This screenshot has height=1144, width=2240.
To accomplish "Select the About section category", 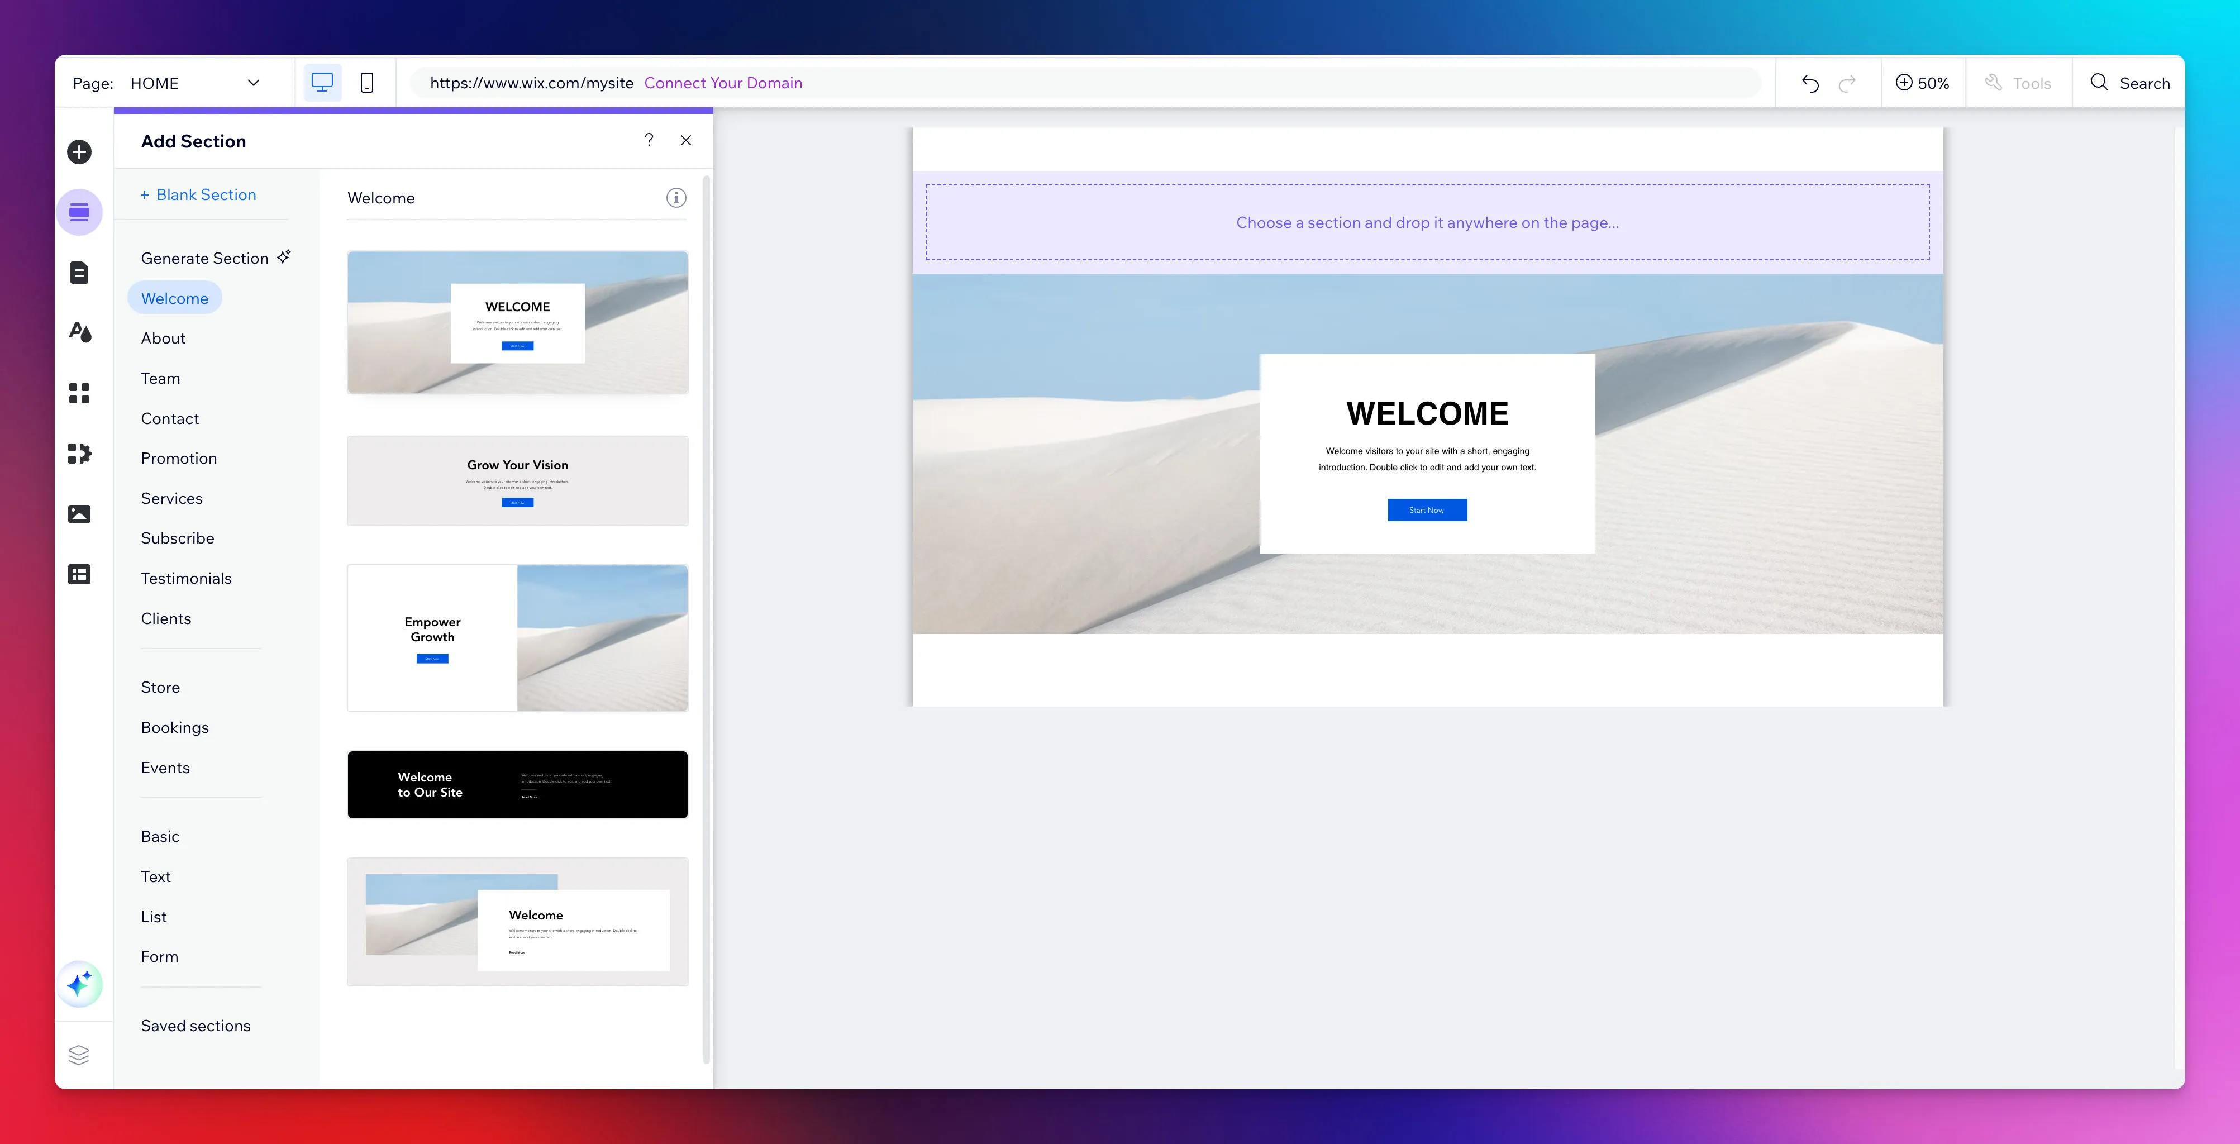I will pyautogui.click(x=164, y=338).
